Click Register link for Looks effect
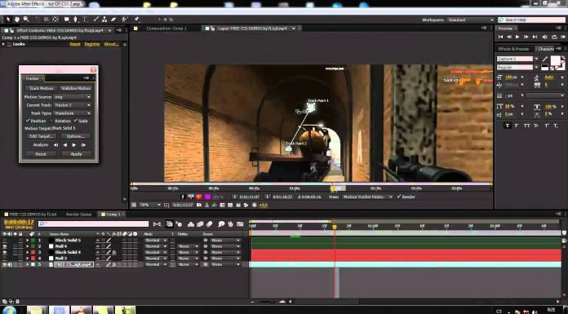This screenshot has width=568, height=314. [x=92, y=44]
